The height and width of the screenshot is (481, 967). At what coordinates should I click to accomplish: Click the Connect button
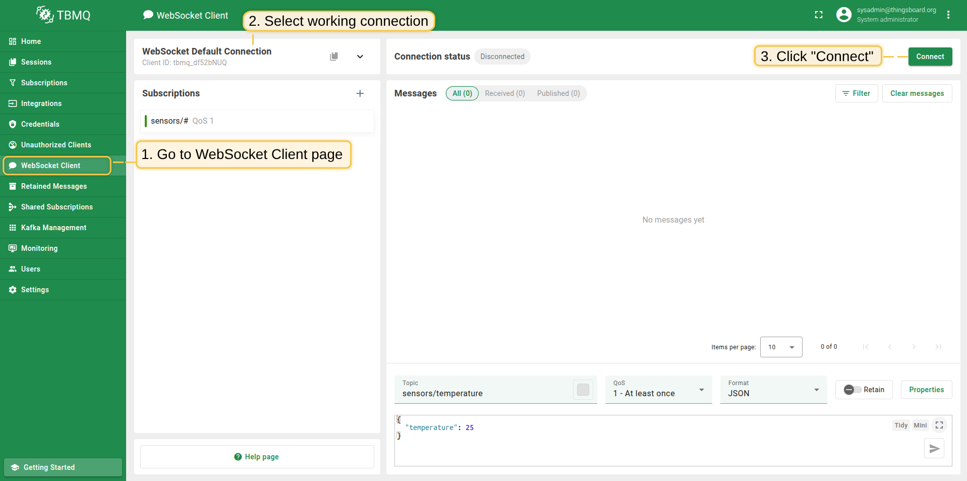point(930,57)
